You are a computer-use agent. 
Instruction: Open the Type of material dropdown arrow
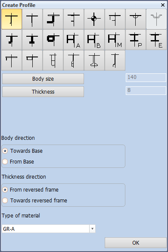(92, 229)
